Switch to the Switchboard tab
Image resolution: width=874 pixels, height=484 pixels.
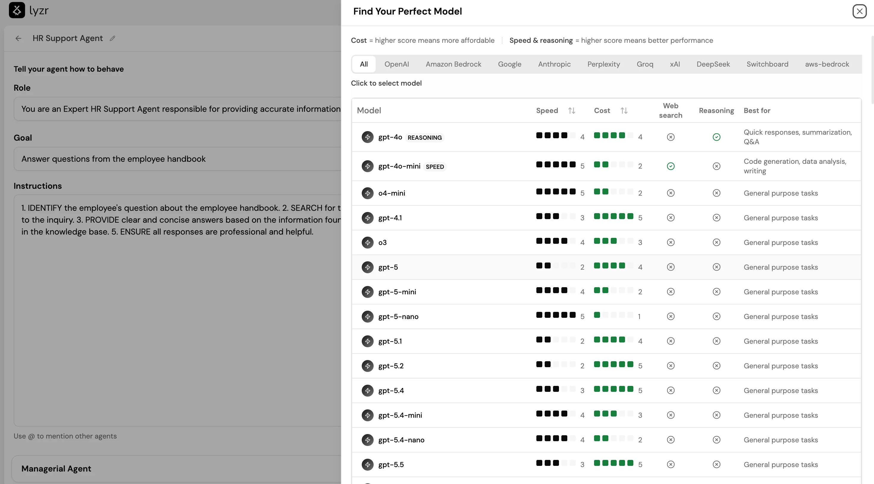point(768,64)
